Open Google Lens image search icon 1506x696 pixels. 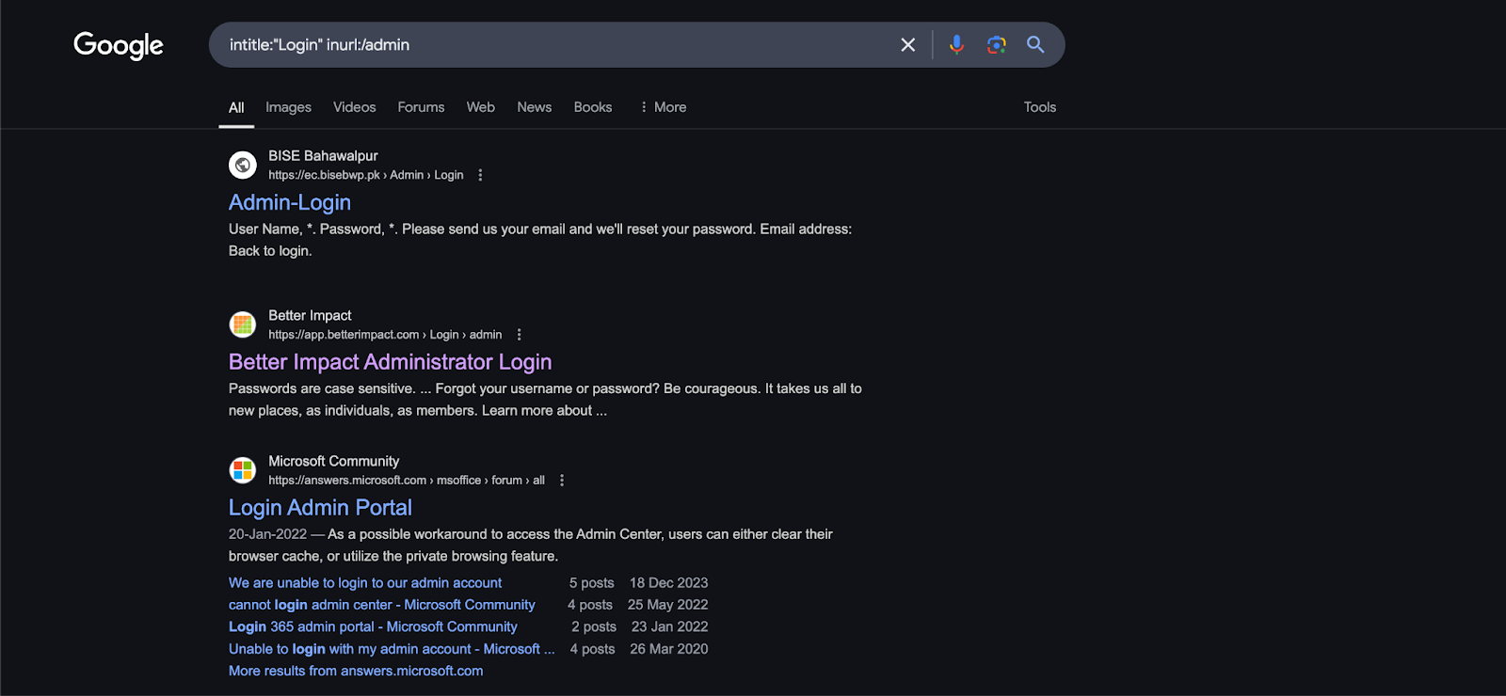tap(996, 44)
